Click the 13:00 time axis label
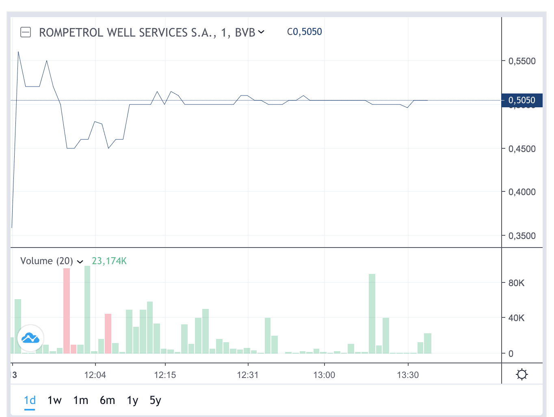The image size is (554, 417). 324,375
